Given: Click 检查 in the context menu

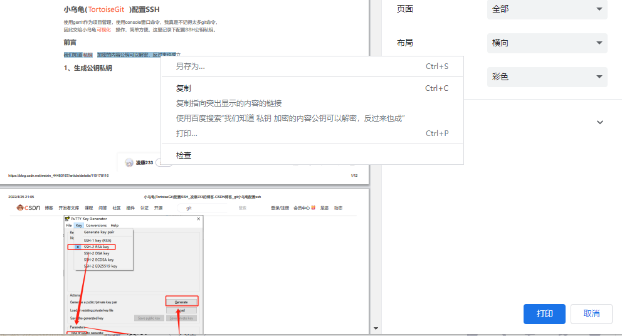Looking at the screenshot, I should point(184,155).
